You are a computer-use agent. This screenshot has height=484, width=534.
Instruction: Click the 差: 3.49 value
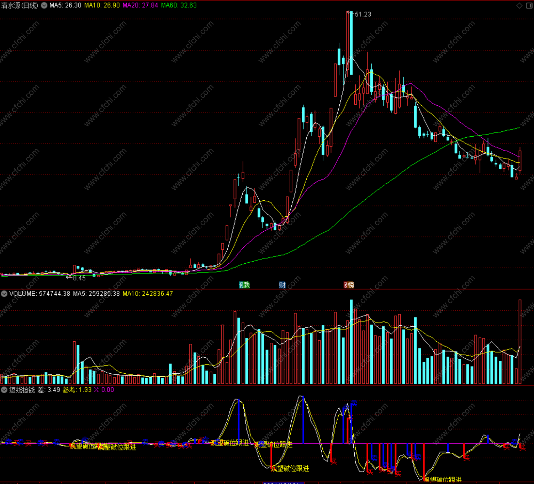click(x=49, y=390)
